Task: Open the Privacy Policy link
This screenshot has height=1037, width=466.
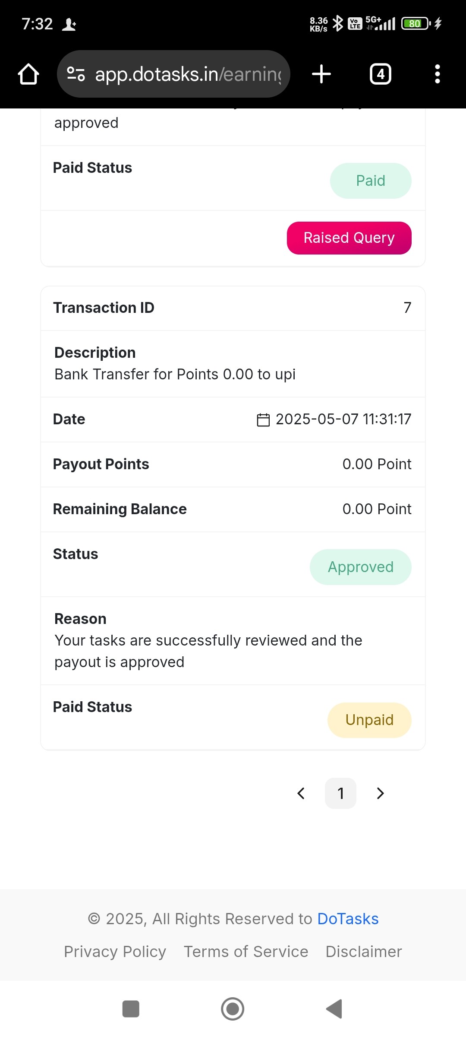Action: pyautogui.click(x=115, y=951)
